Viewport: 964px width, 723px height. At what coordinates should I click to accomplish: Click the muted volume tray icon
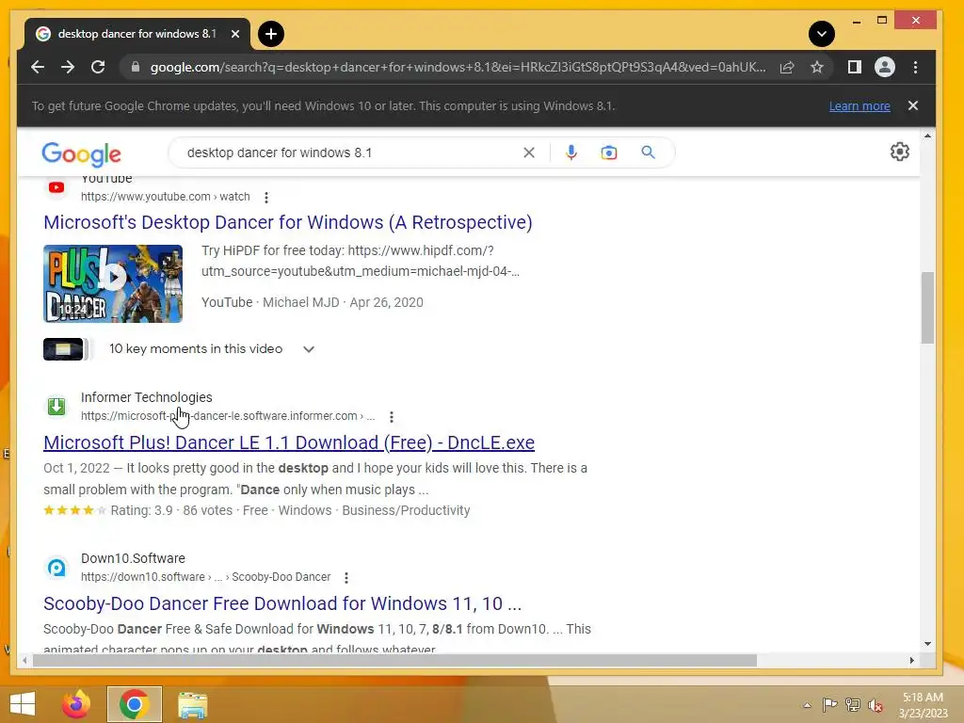(x=876, y=705)
